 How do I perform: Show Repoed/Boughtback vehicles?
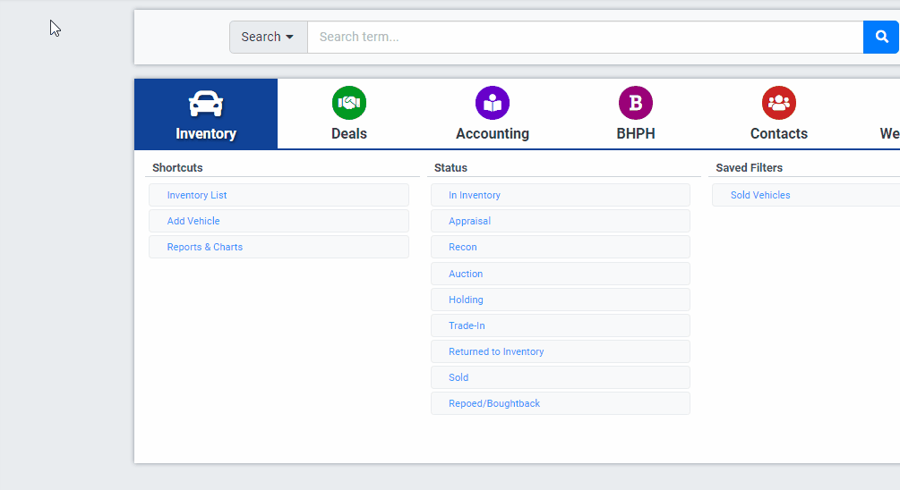click(494, 403)
